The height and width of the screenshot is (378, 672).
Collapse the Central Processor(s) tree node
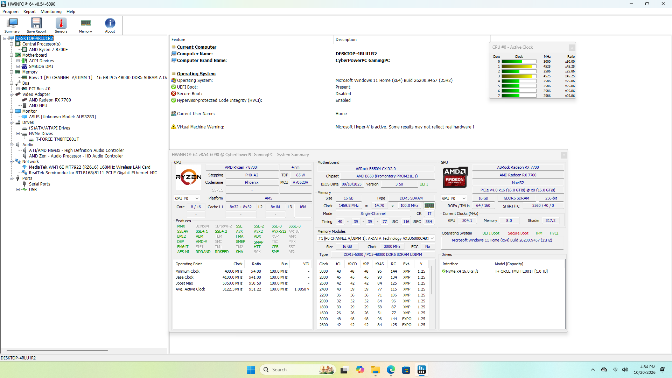(12, 44)
